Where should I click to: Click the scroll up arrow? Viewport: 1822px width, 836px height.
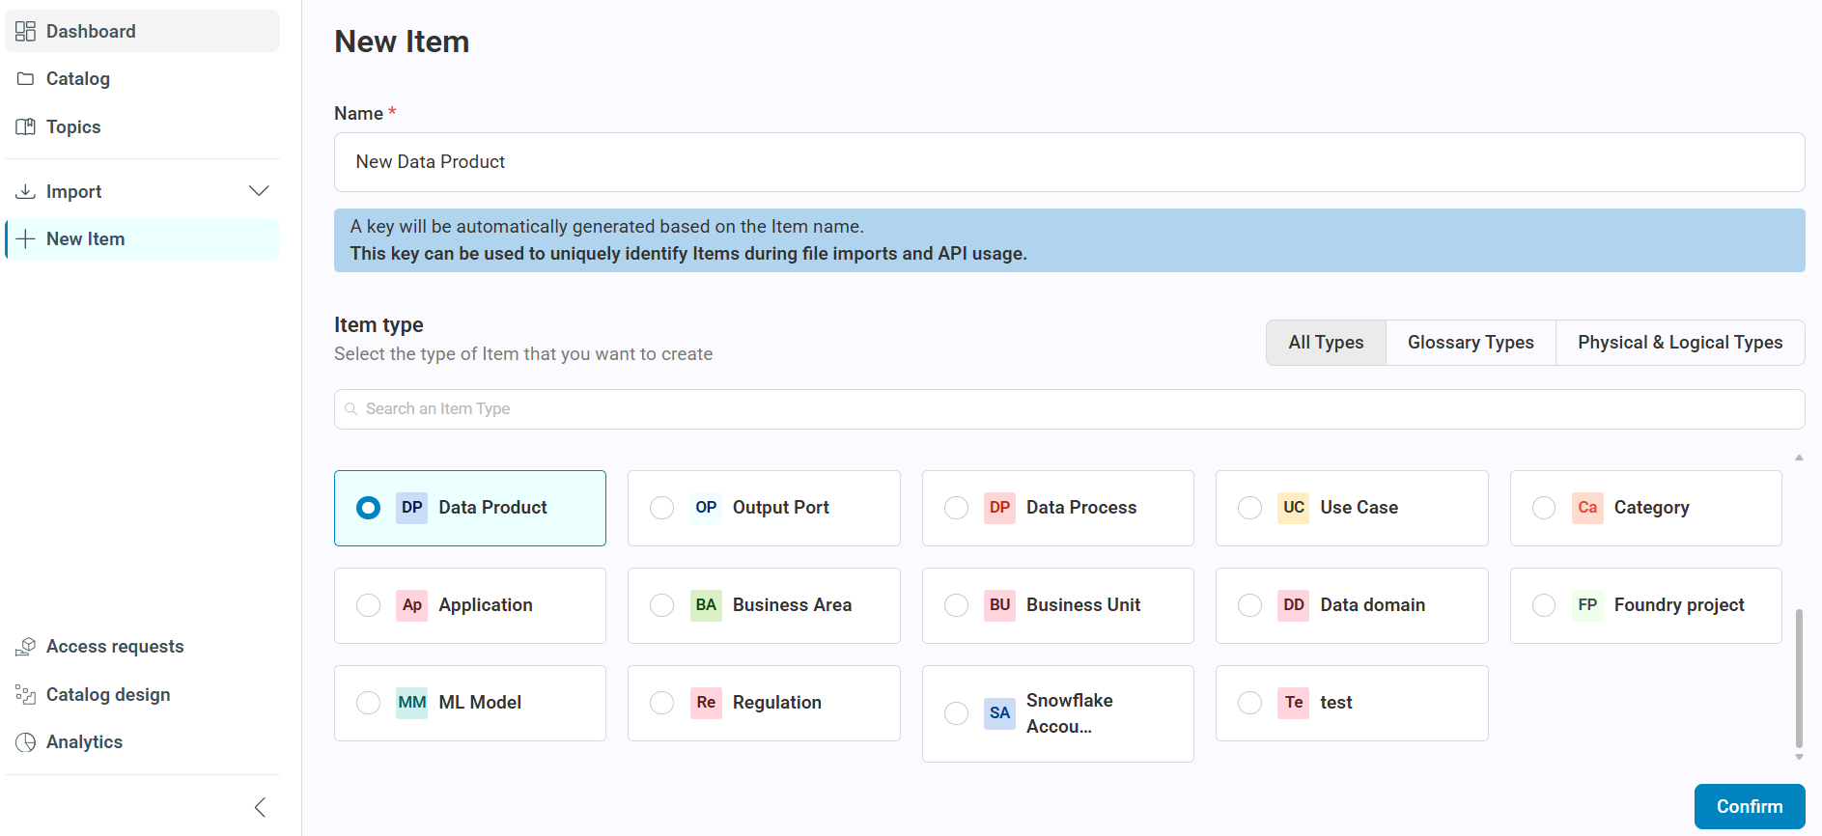click(x=1799, y=458)
